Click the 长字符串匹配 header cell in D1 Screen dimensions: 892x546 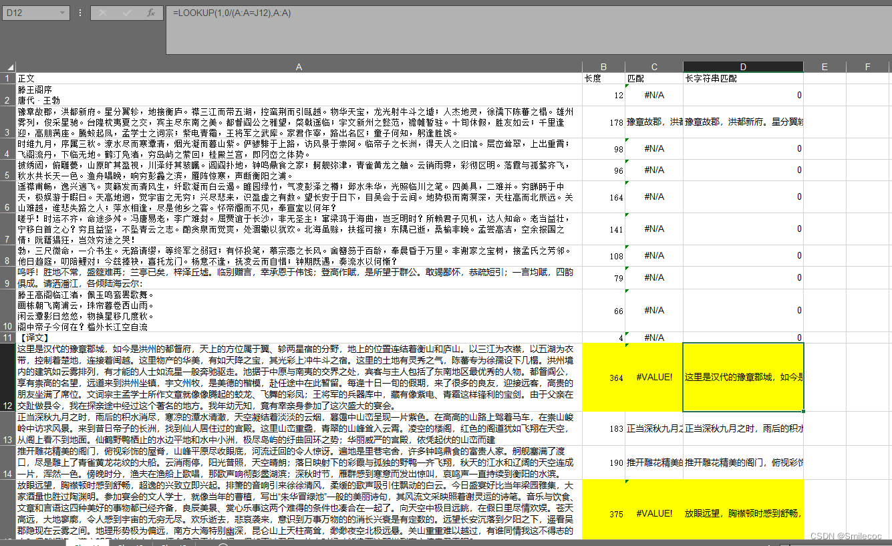[x=743, y=78]
